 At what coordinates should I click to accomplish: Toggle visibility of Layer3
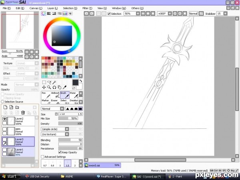(4, 140)
